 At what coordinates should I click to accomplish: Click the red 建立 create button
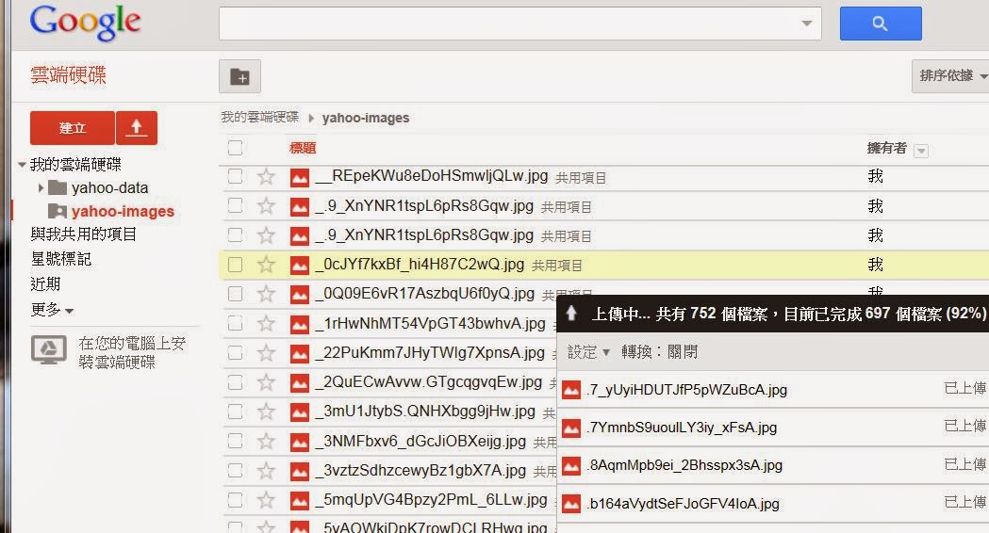pos(73,128)
